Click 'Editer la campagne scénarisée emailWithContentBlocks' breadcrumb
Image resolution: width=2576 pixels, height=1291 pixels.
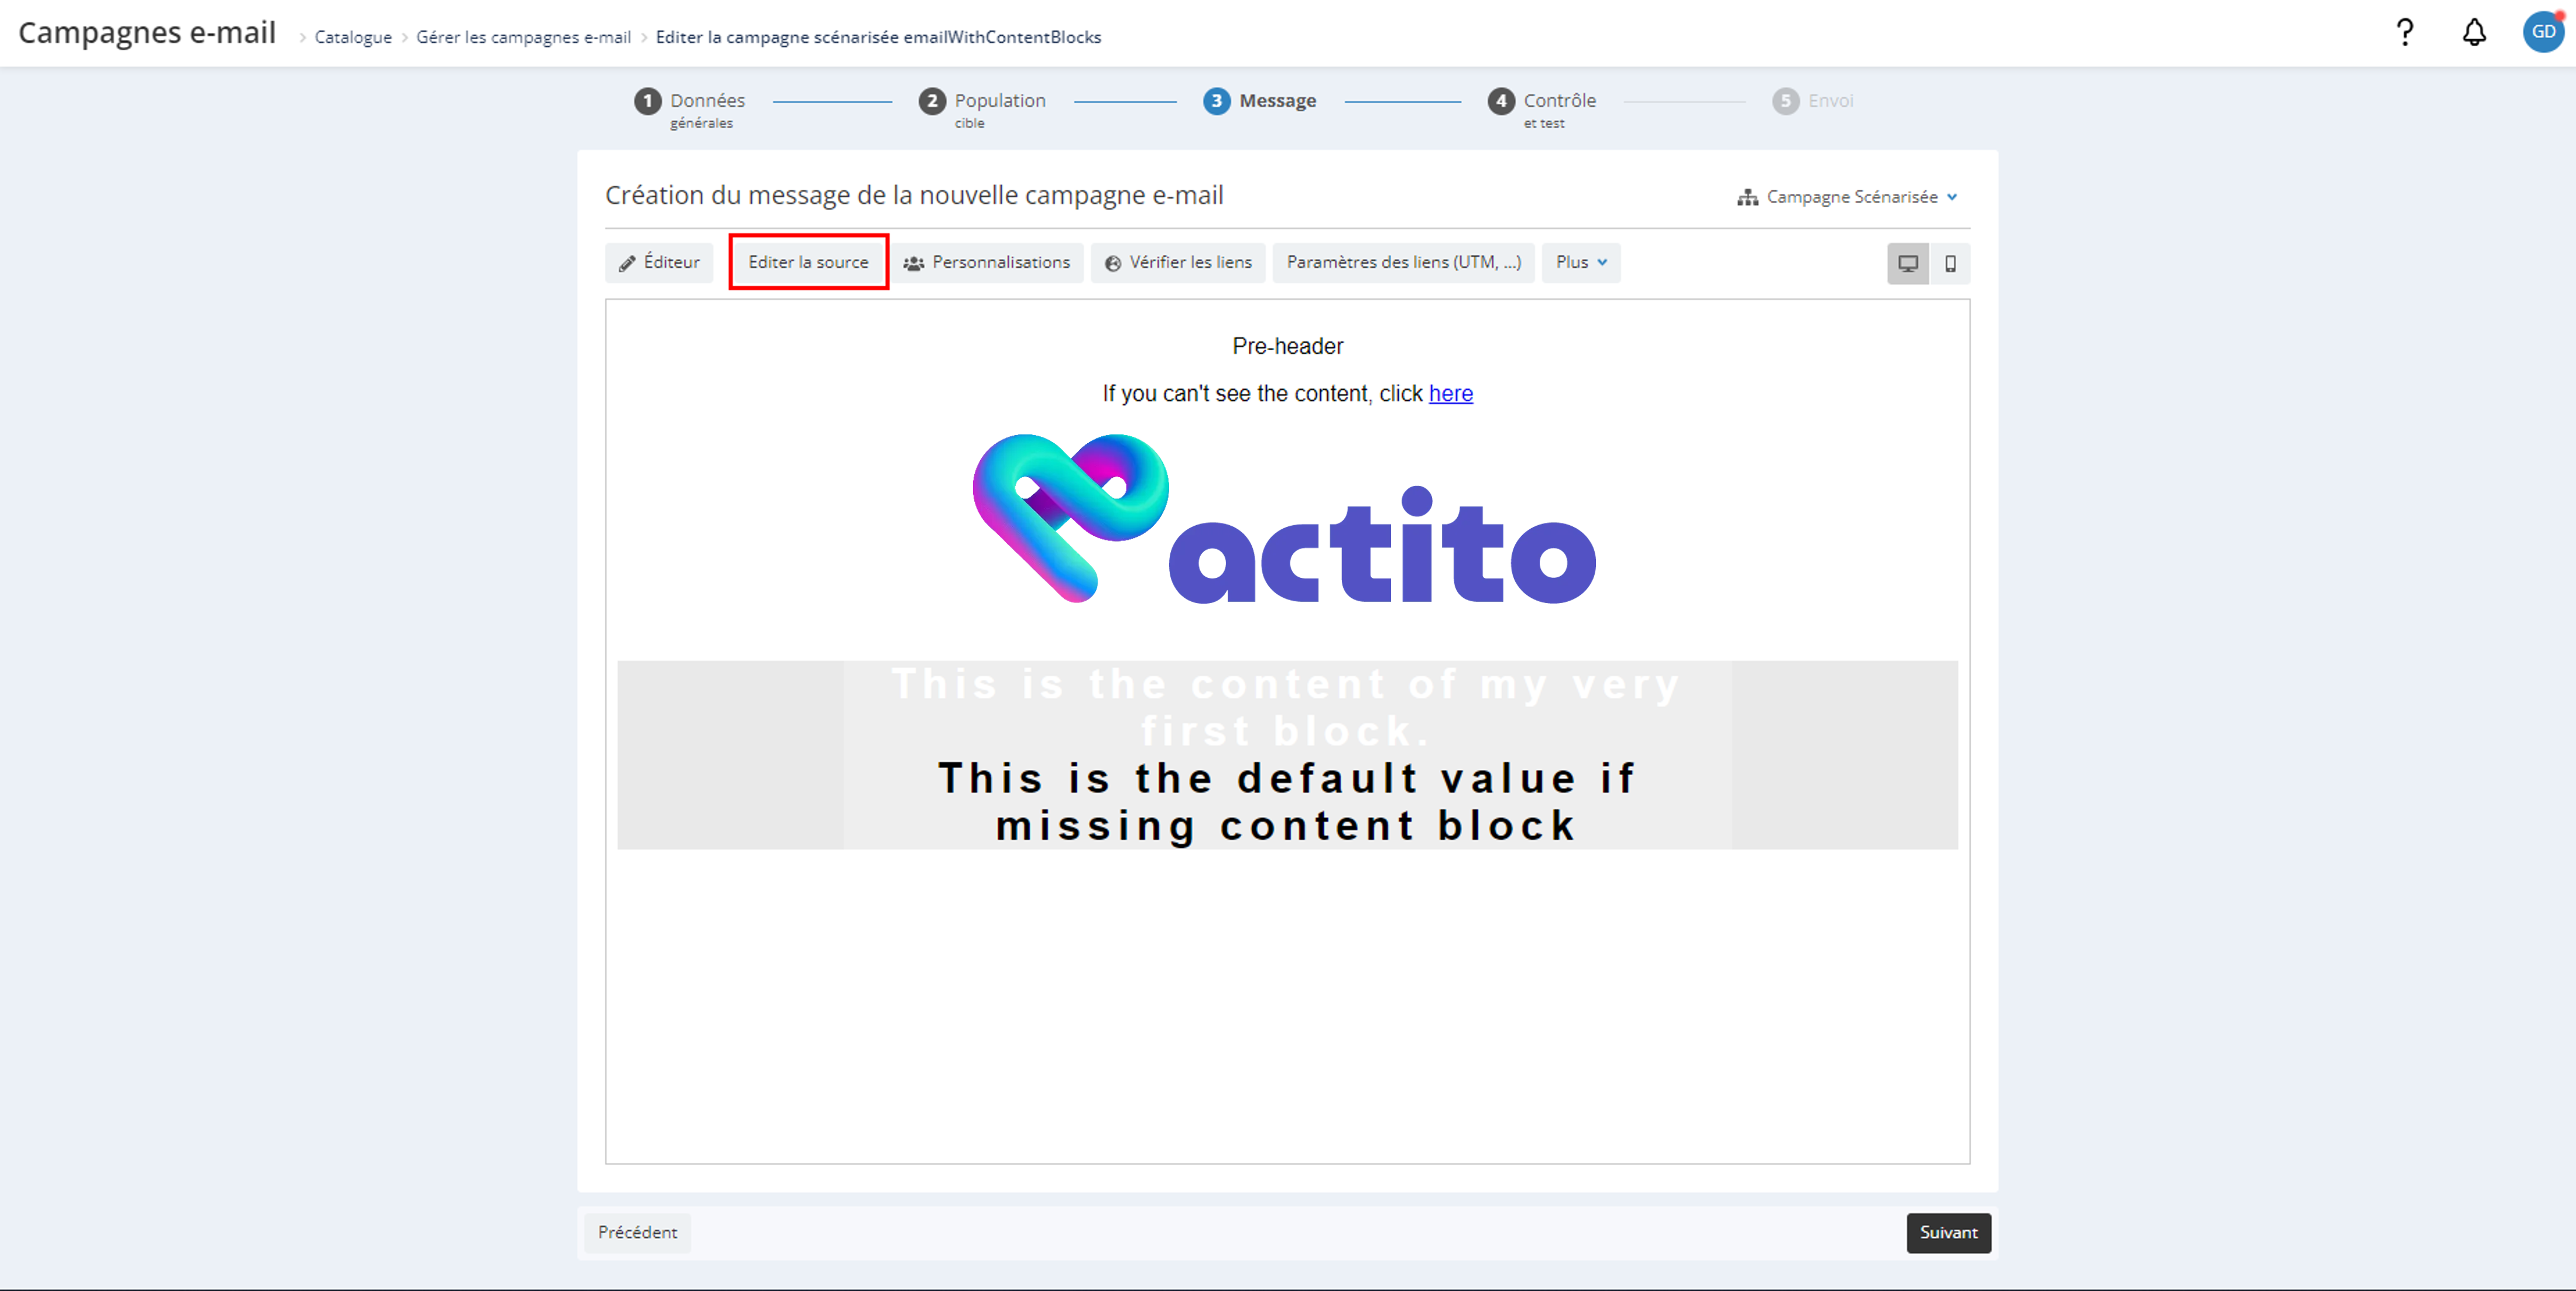878,37
